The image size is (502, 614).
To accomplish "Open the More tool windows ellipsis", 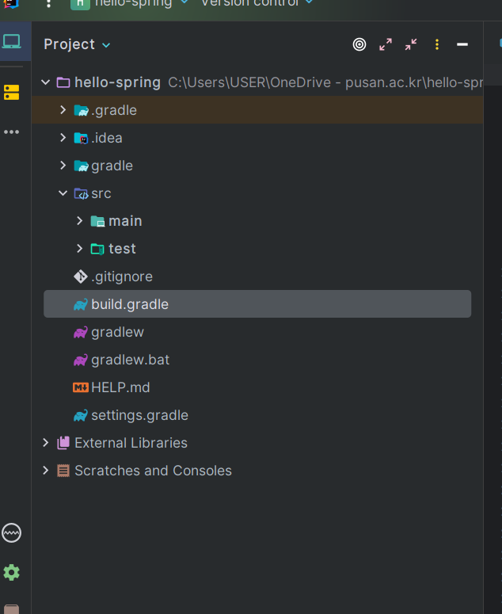I will click(11, 132).
